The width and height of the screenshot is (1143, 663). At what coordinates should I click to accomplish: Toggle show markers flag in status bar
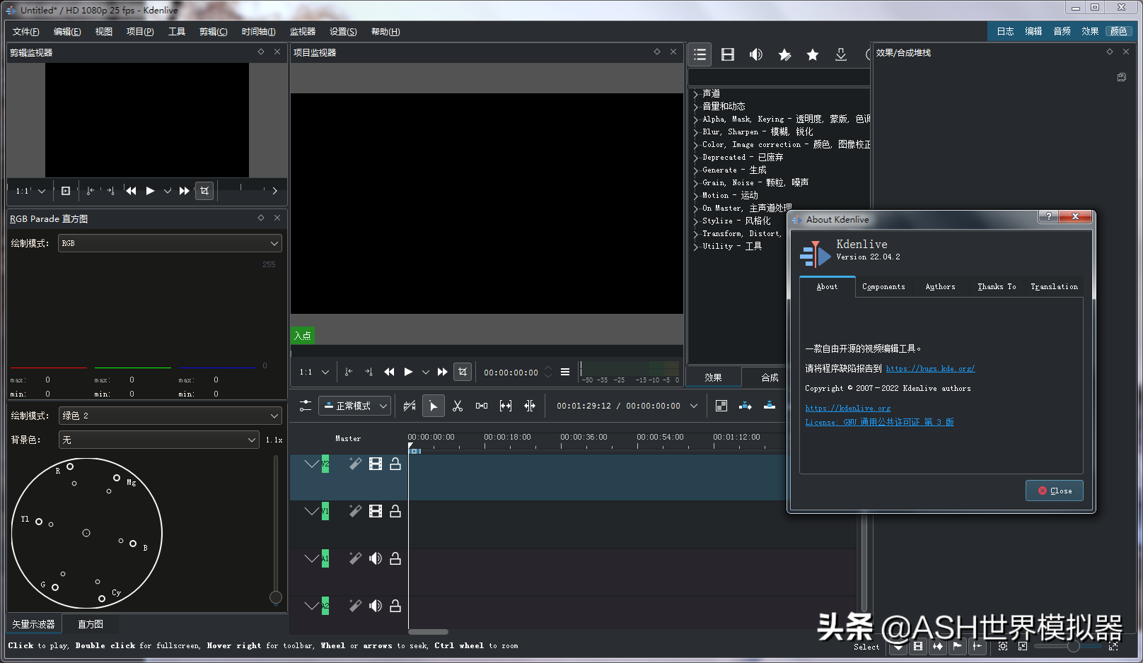pyautogui.click(x=958, y=646)
